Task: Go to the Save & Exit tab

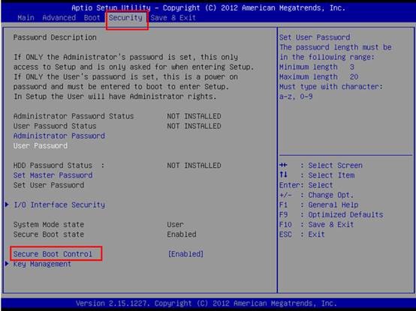Action: [173, 18]
